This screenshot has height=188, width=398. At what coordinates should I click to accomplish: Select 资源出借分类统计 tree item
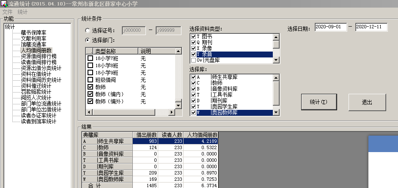pyautogui.click(x=41, y=68)
